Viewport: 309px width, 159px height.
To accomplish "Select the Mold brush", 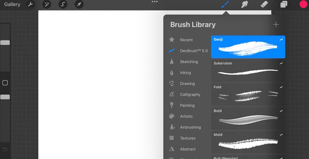I will pos(248,142).
